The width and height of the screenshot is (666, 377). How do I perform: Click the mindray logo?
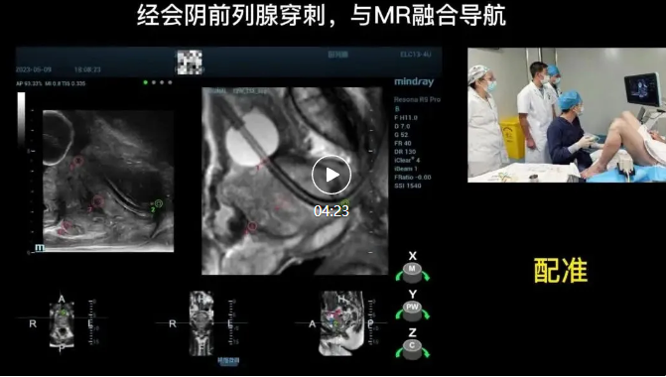click(414, 82)
